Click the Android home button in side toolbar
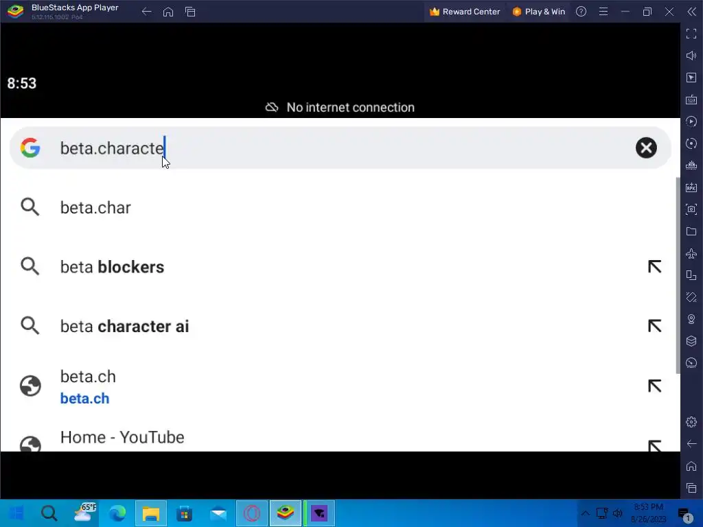Viewport: 703px width, 527px height. tap(691, 466)
